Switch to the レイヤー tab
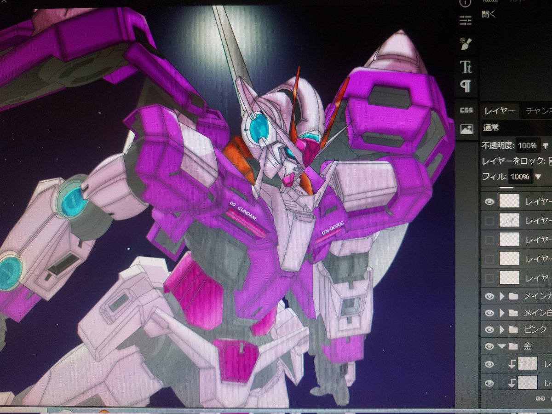The image size is (552, 414). click(x=500, y=111)
